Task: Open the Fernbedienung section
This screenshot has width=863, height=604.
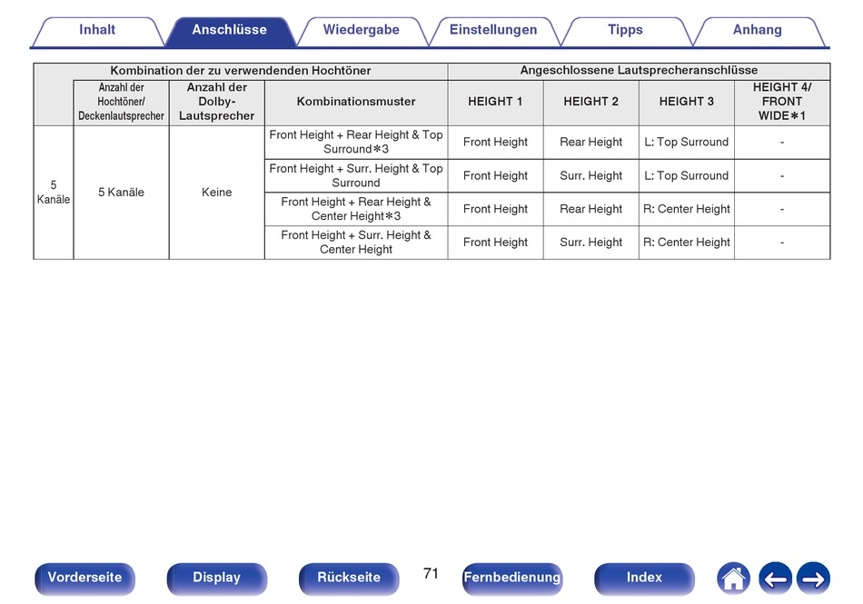Action: click(x=512, y=579)
